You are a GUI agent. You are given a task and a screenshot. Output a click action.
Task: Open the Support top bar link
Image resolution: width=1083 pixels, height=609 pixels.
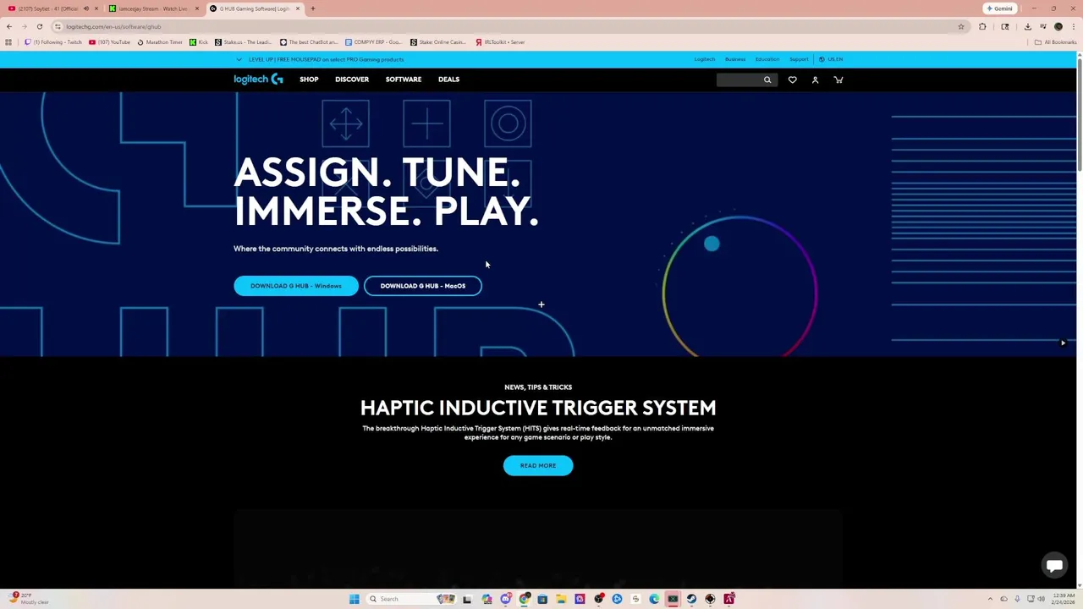click(799, 59)
